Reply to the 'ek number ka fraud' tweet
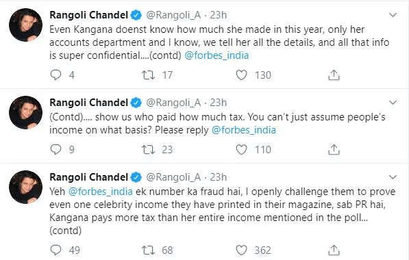The height and width of the screenshot is (260, 409). coord(55,250)
